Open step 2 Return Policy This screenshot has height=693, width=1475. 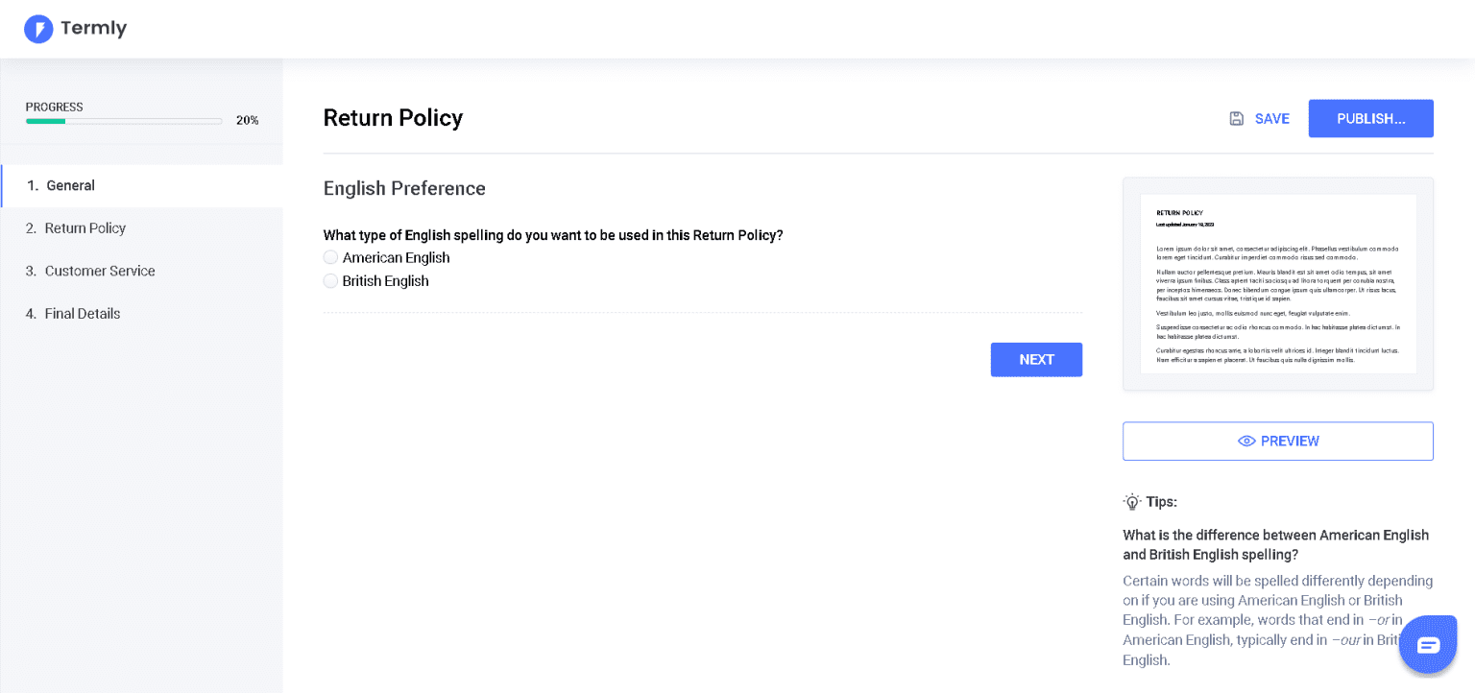click(x=86, y=227)
